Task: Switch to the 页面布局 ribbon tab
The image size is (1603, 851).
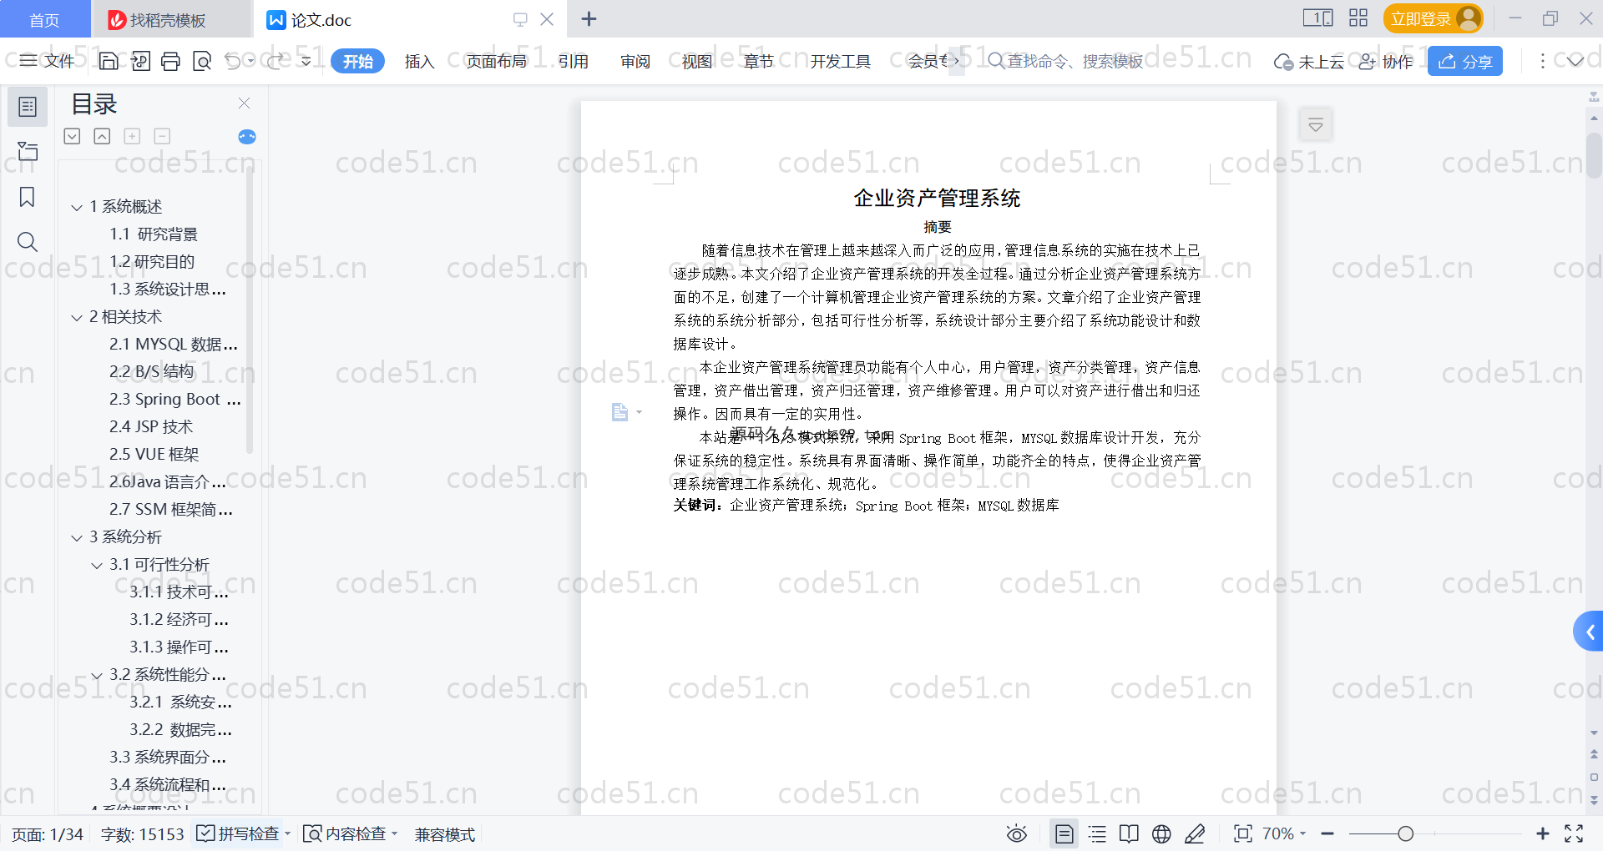Action: 496,61
